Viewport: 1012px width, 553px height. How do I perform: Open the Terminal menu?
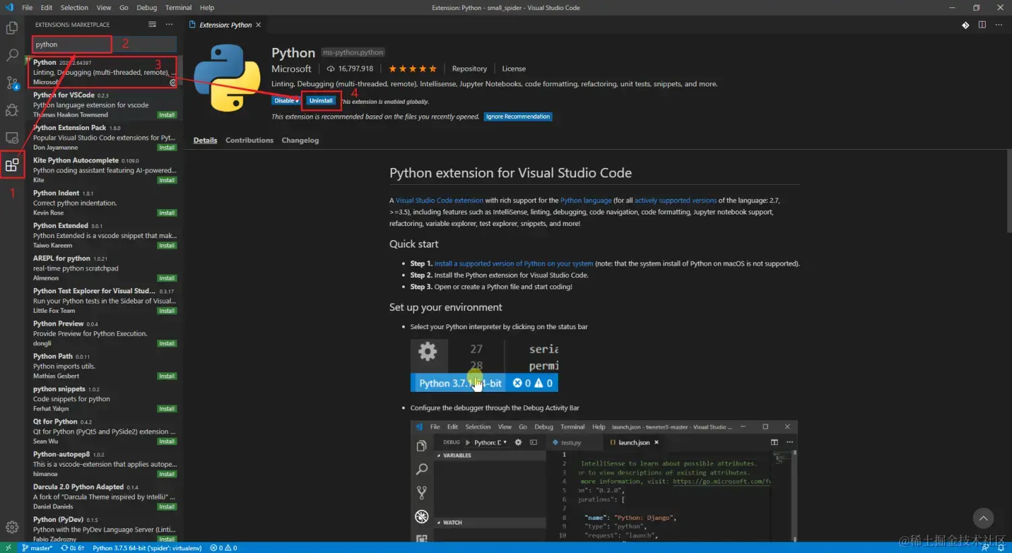[179, 7]
